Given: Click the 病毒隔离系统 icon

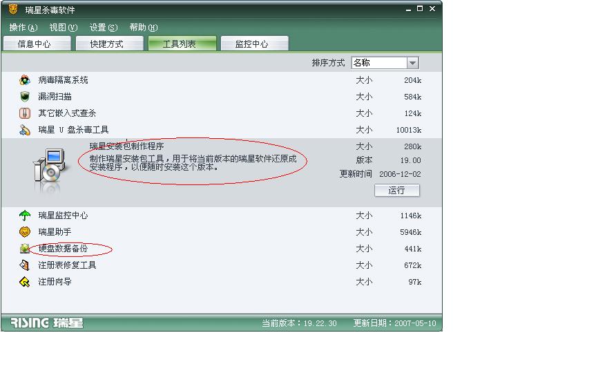Looking at the screenshot, I should click(25, 80).
